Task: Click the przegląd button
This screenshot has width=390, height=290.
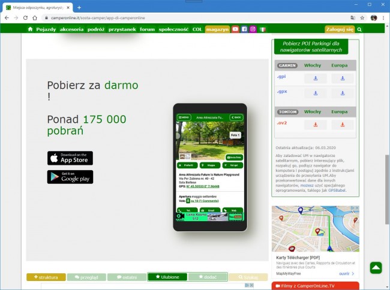Action: 86,277
